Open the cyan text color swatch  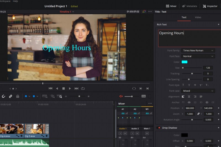[x=184, y=62]
